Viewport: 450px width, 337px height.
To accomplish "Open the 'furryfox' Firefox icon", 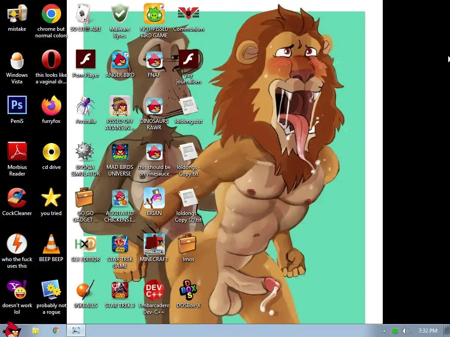I will click(51, 106).
